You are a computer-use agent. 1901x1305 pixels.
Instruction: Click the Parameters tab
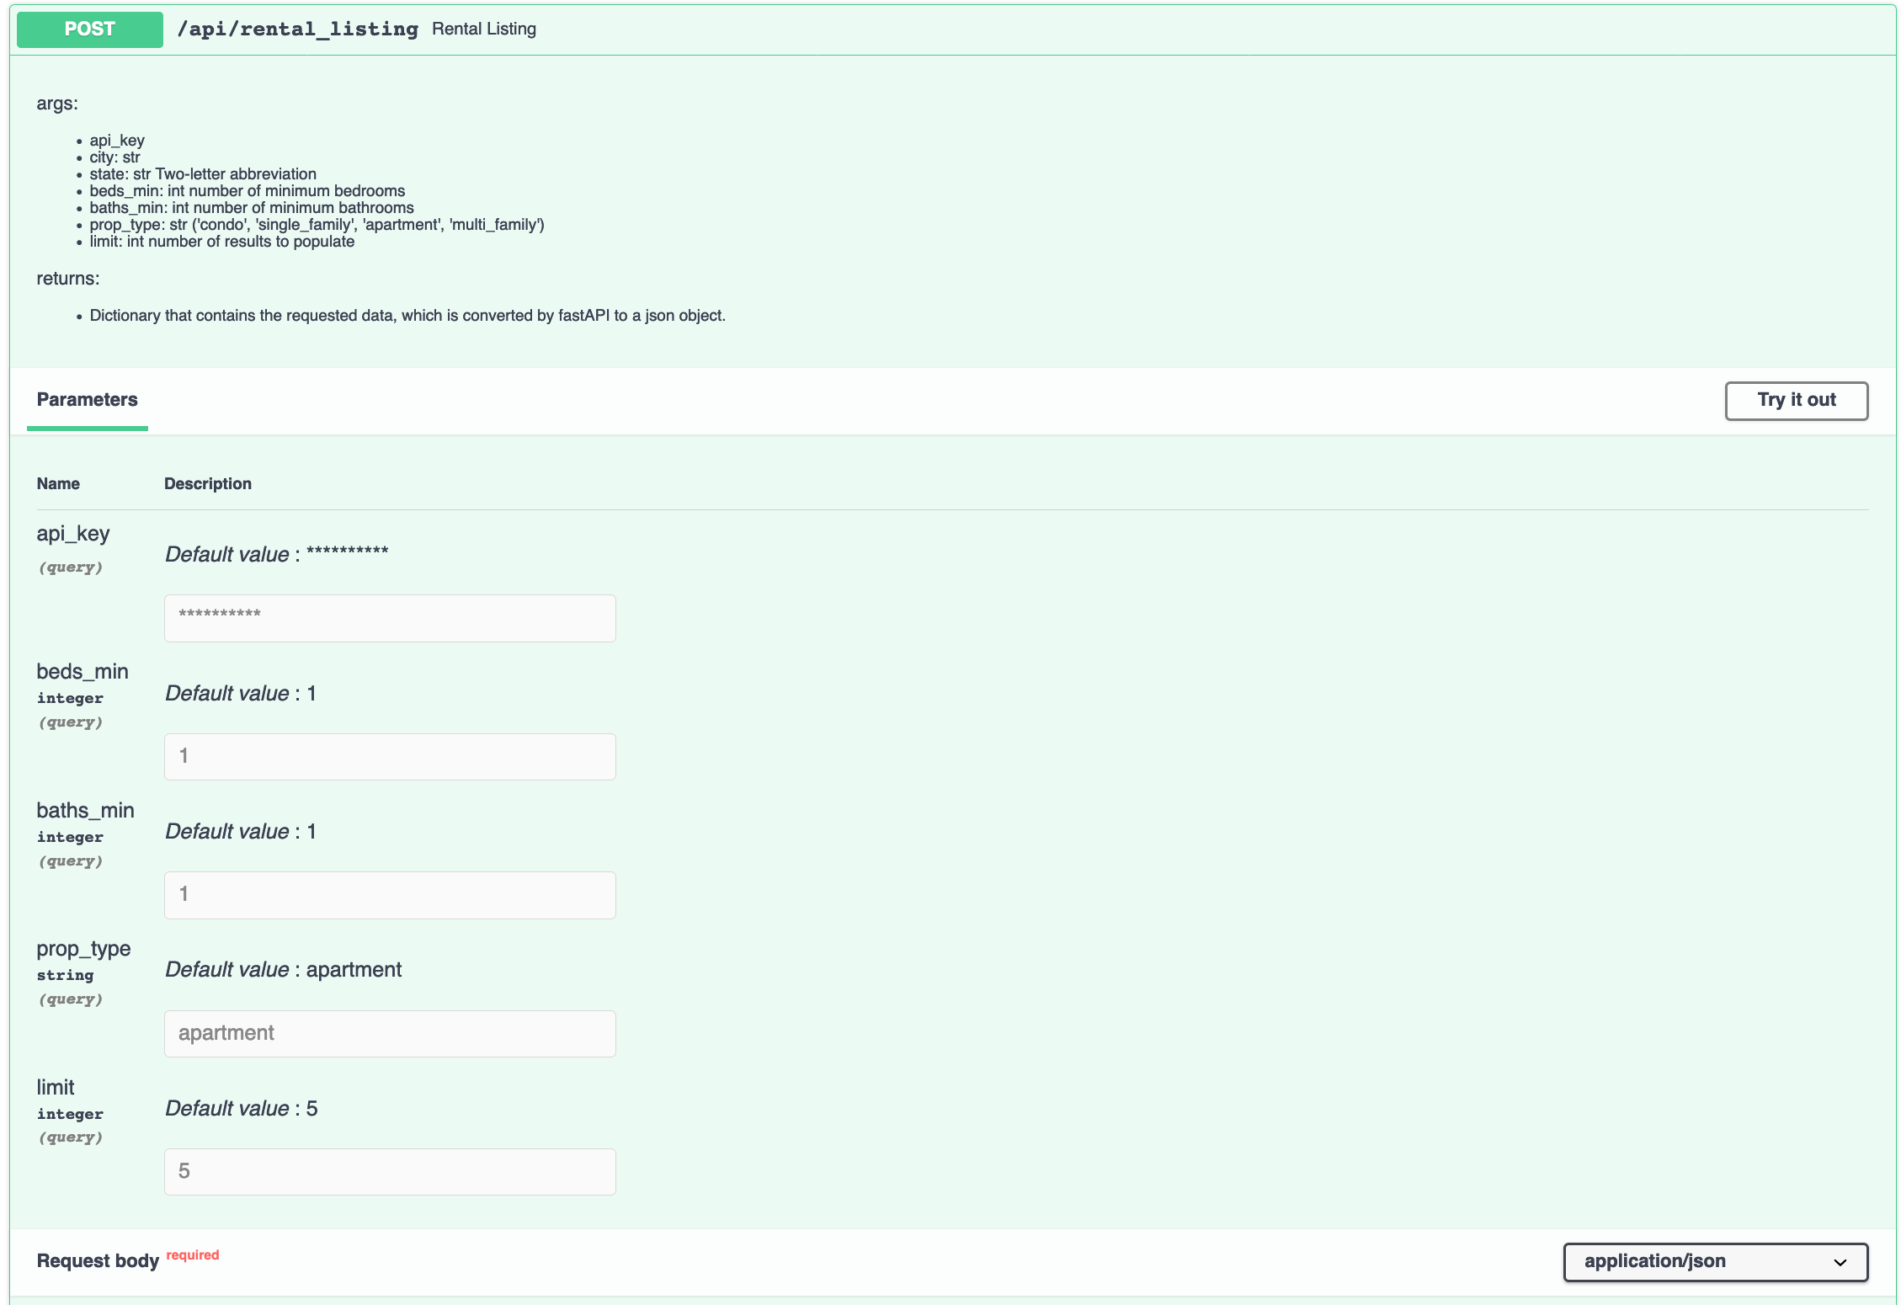click(88, 400)
